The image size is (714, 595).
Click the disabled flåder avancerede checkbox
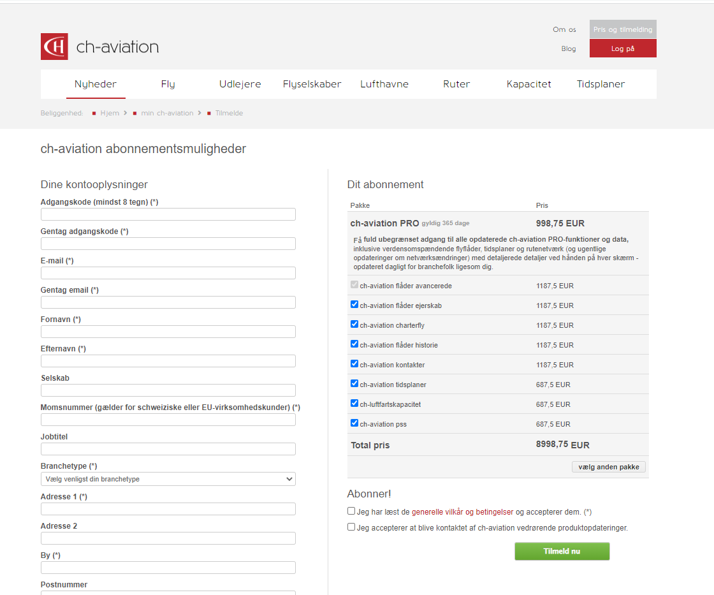point(354,284)
